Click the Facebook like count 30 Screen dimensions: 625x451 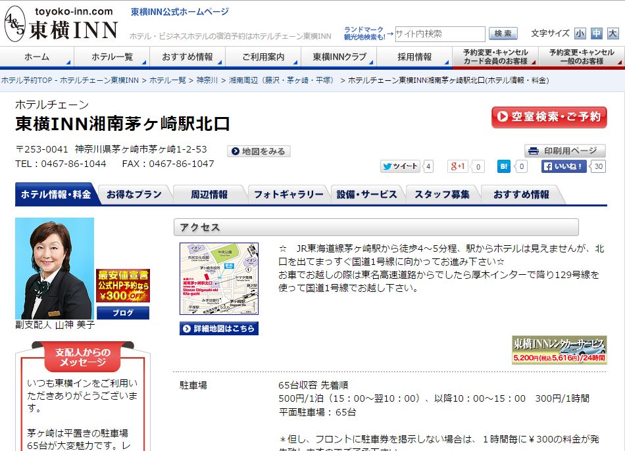click(x=598, y=166)
